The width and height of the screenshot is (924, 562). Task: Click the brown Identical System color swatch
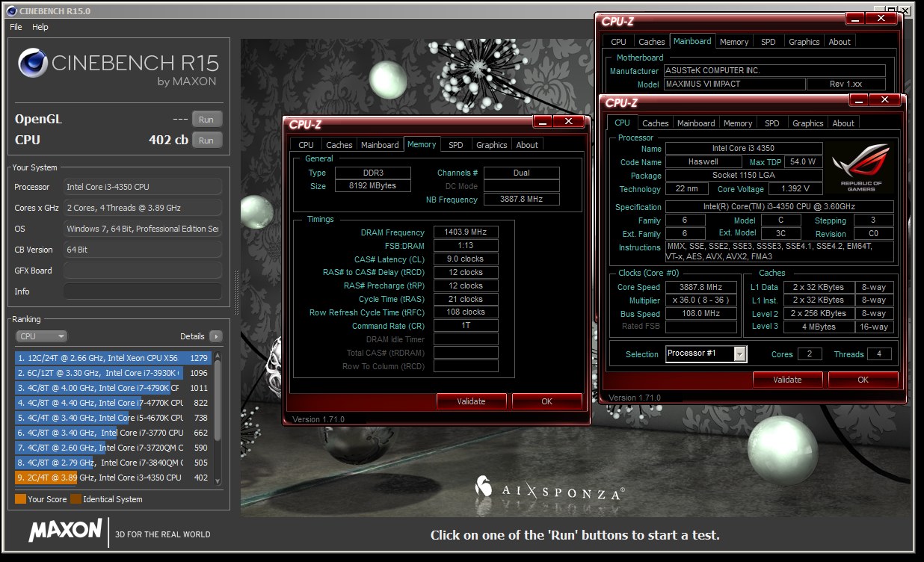pos(76,499)
